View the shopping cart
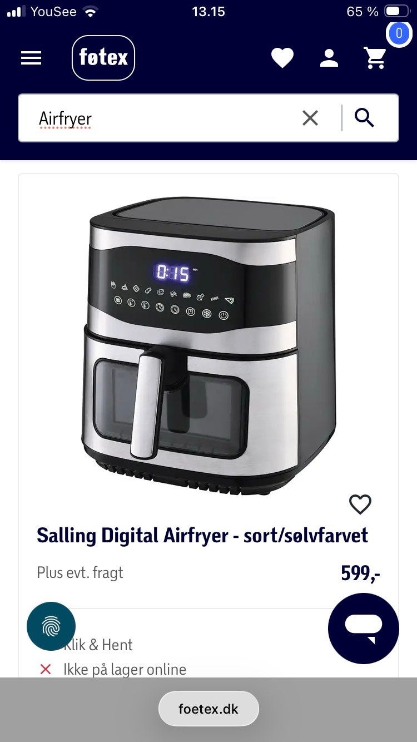 pos(375,58)
